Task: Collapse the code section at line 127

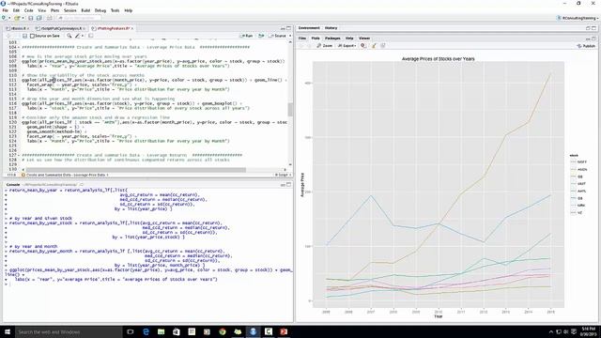Action: tap(20, 155)
